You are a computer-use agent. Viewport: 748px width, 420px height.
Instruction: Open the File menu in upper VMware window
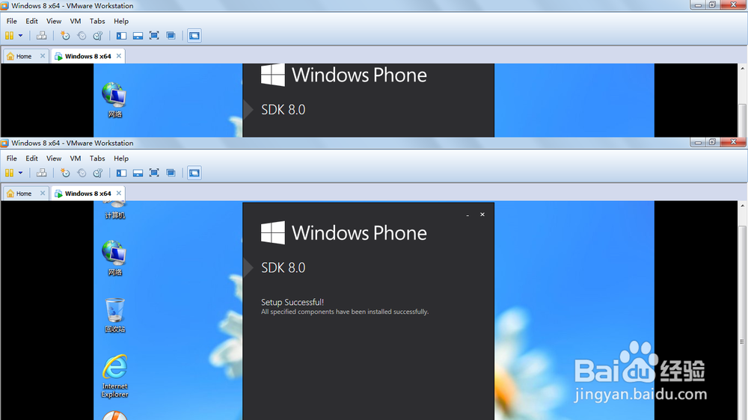[11, 21]
